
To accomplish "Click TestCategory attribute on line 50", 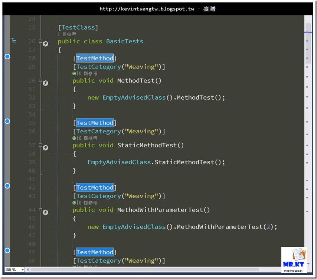I will coord(99,260).
